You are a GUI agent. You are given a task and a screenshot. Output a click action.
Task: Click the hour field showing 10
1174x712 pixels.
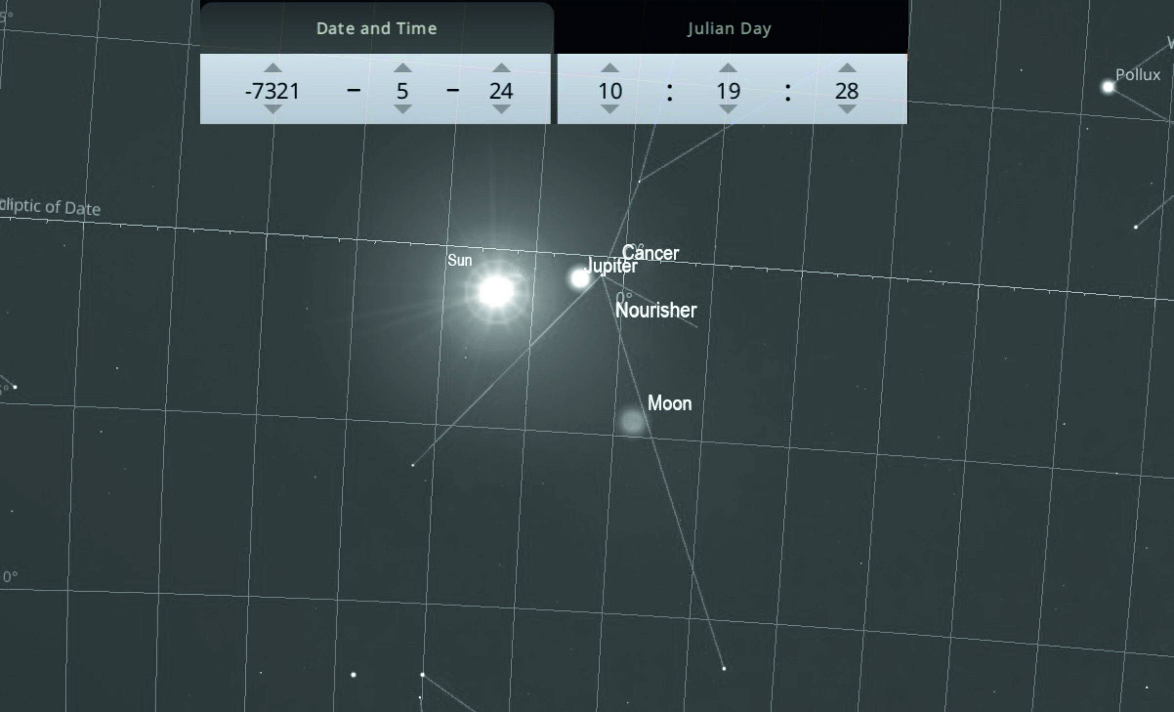coord(610,91)
